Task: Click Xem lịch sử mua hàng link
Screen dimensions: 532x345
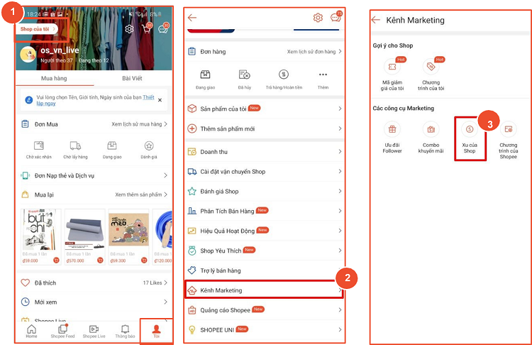Action: [x=140, y=124]
